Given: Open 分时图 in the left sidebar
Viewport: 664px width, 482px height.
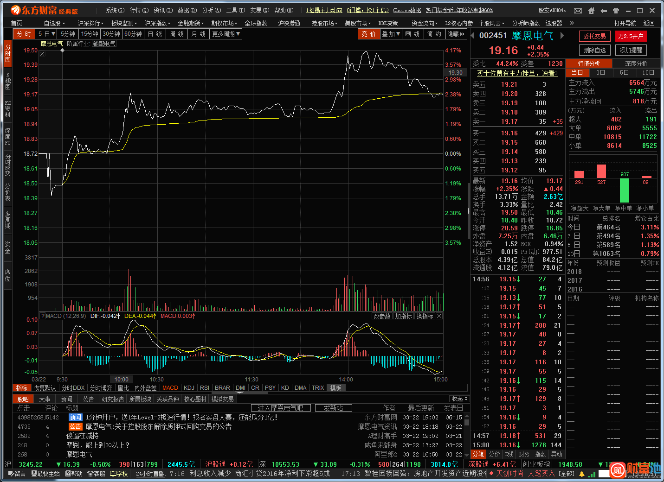Looking at the screenshot, I should (x=7, y=54).
